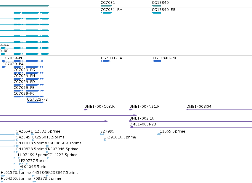
Task: Select the CG13840-RB transcript label
Action: pos(163,10)
